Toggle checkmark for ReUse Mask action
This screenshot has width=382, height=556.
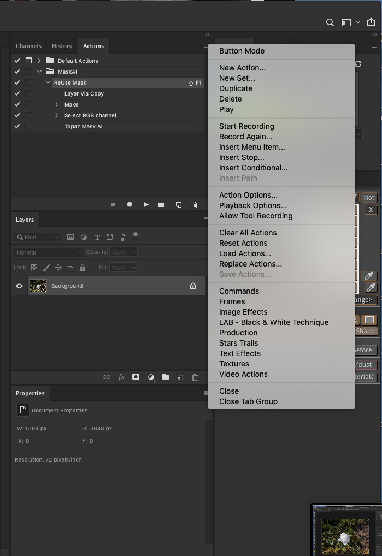coord(17,82)
